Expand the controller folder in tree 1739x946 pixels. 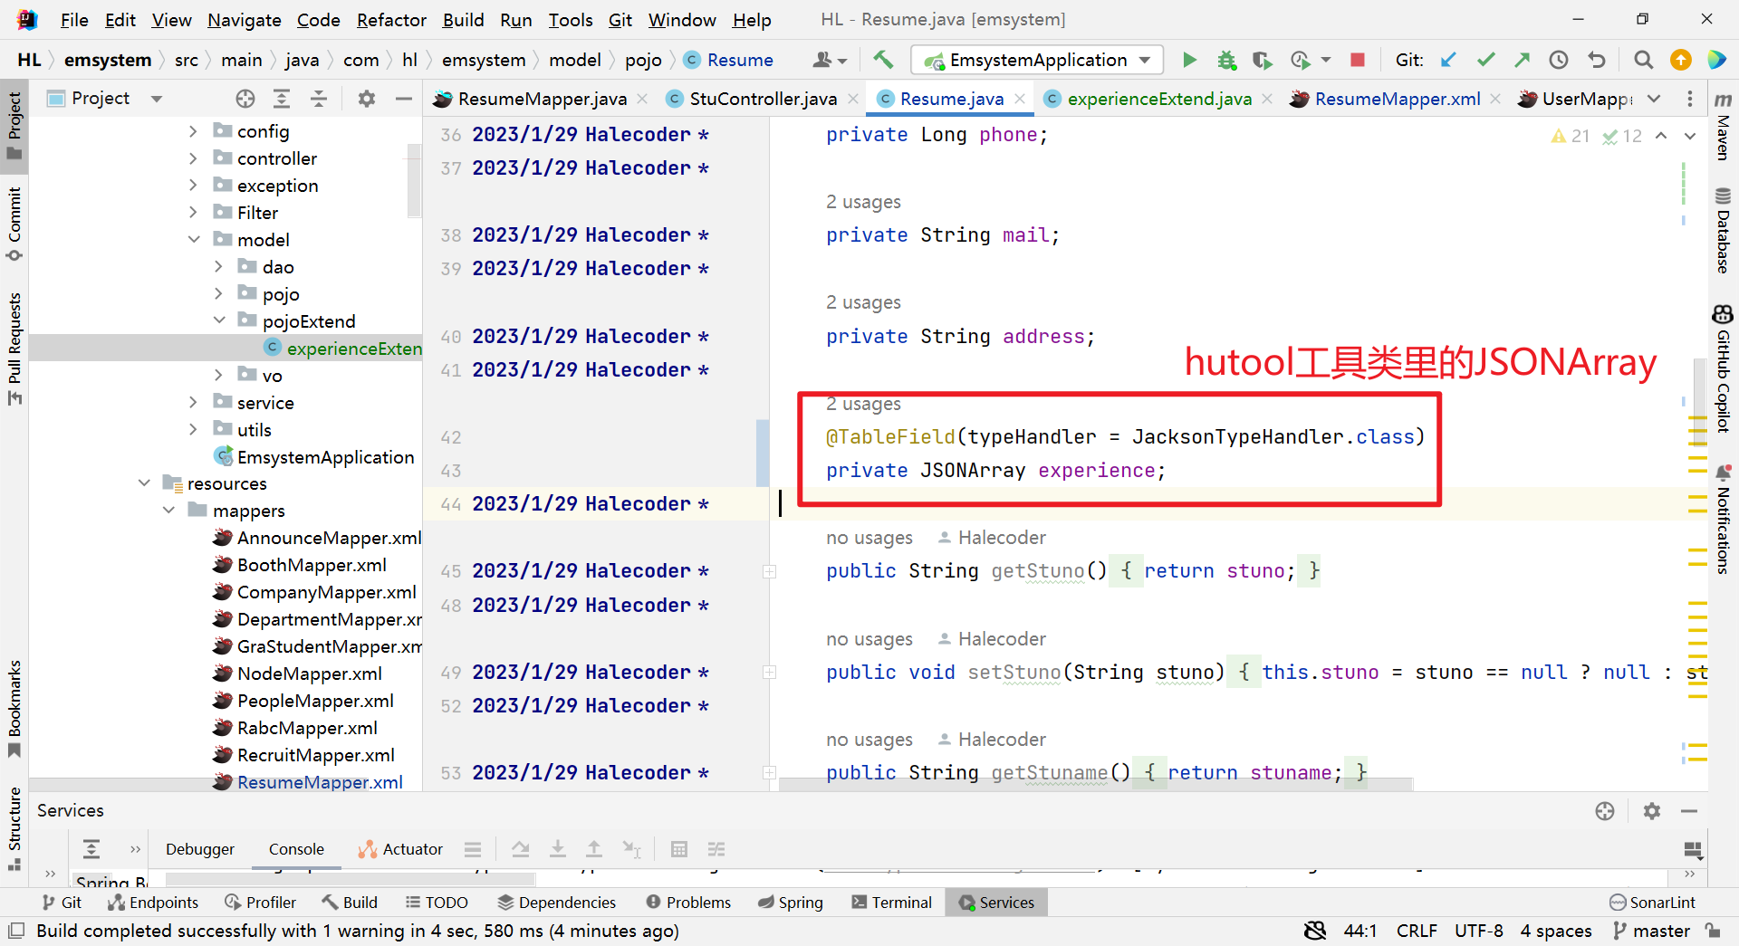click(x=193, y=158)
